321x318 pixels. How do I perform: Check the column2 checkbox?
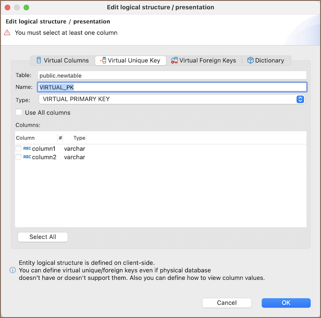(18, 157)
